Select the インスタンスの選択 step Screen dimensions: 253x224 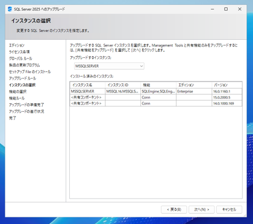click(22, 85)
